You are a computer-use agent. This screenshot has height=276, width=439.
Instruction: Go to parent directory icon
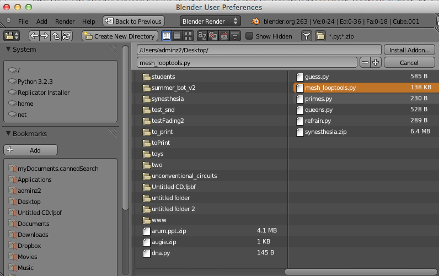pyautogui.click(x=56, y=36)
